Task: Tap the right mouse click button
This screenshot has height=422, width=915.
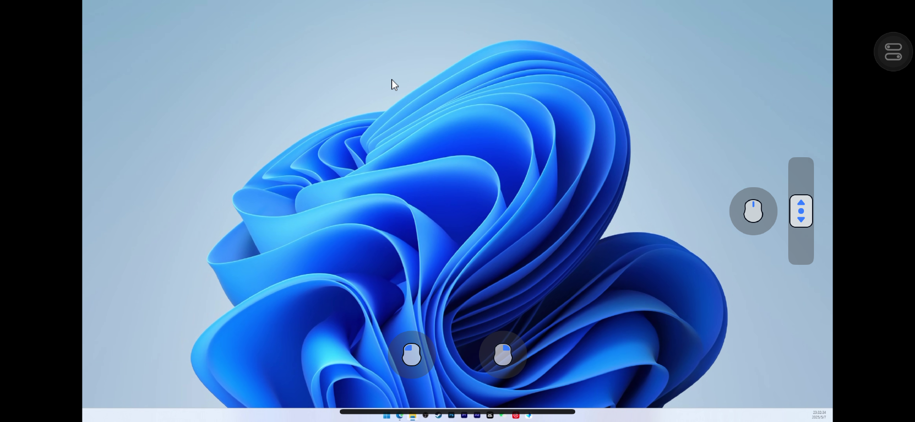Action: tap(503, 355)
